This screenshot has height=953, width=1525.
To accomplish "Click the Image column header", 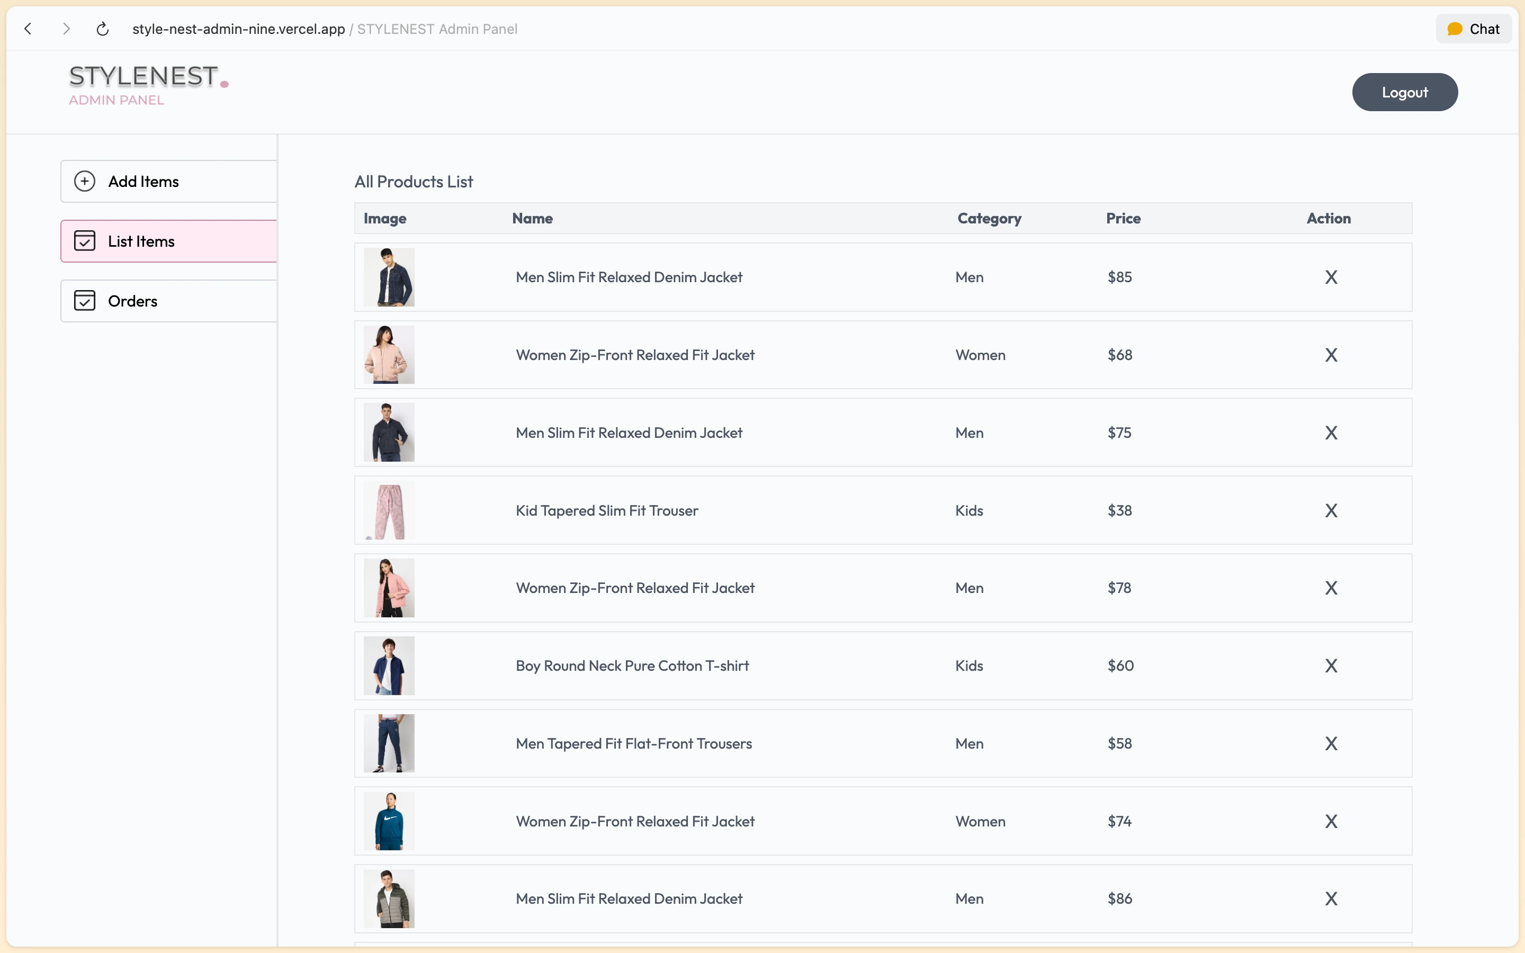I will pyautogui.click(x=385, y=219).
